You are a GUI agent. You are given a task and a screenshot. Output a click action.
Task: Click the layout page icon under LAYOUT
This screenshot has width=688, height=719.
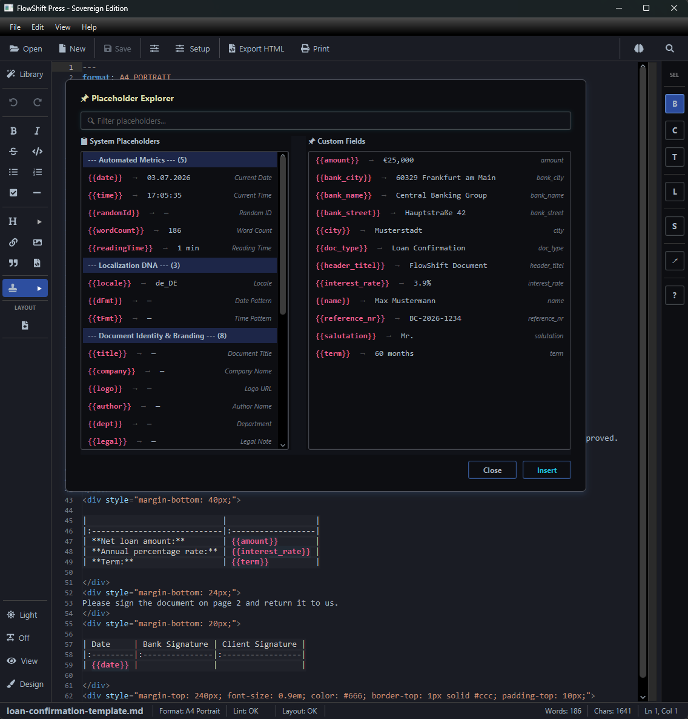tap(25, 325)
